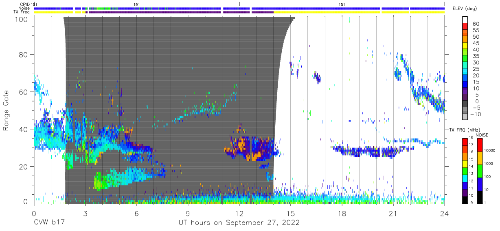Click the 'Range Gate' y-axis label
The height and width of the screenshot is (231, 500).
pyautogui.click(x=6, y=111)
